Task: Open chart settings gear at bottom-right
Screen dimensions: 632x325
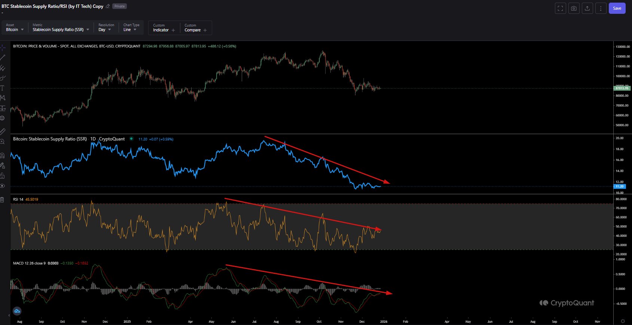Action: [623, 321]
